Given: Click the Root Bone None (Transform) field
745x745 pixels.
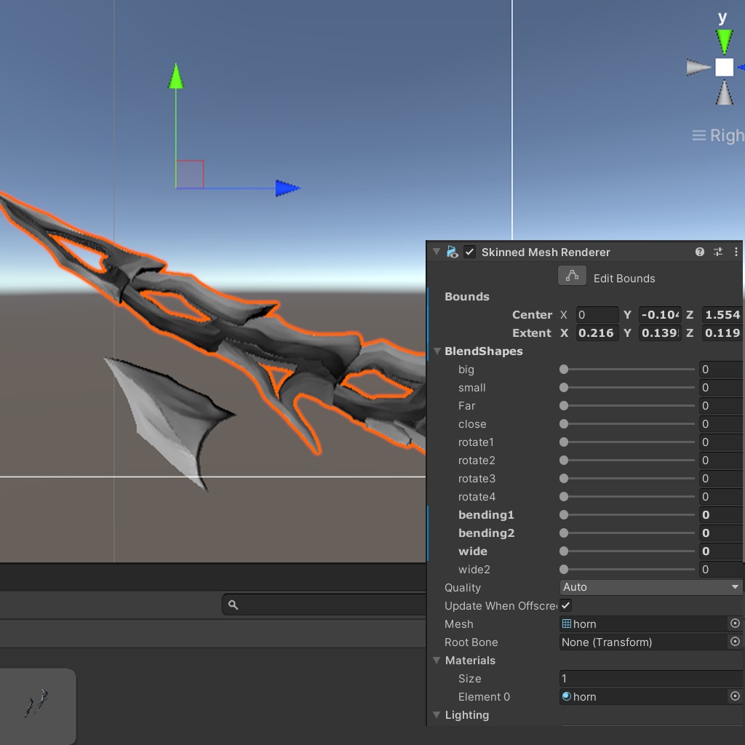Looking at the screenshot, I should [x=644, y=642].
